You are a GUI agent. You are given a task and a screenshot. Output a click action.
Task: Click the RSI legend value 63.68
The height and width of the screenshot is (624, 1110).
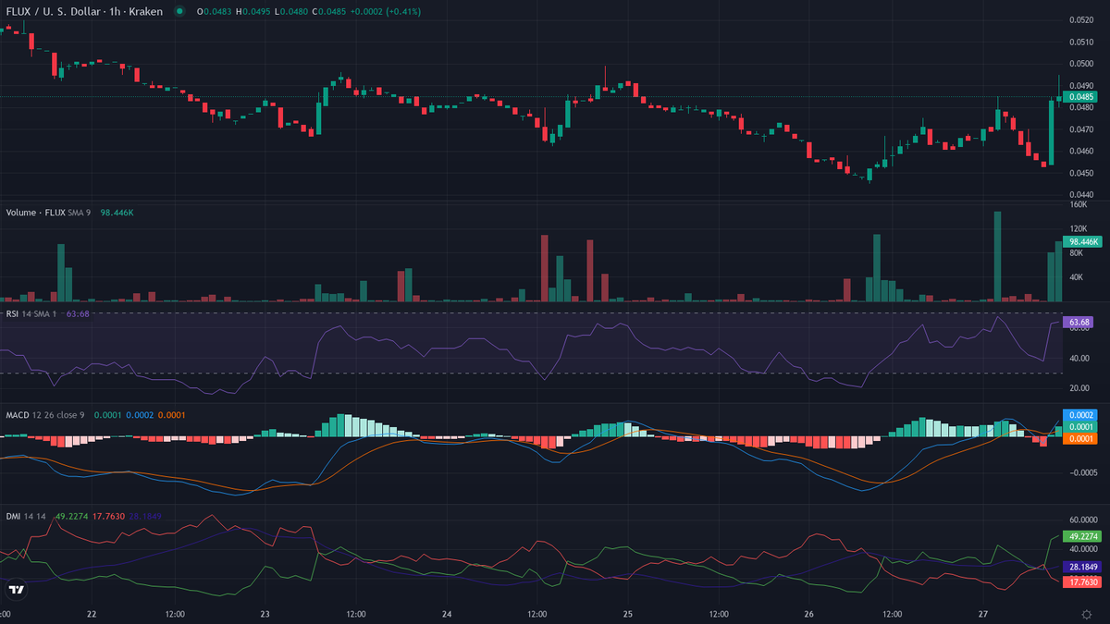[x=78, y=314]
